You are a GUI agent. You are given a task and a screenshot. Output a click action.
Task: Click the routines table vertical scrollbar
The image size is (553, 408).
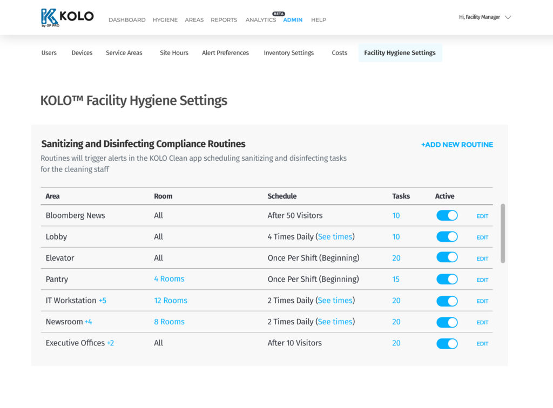coord(503,233)
